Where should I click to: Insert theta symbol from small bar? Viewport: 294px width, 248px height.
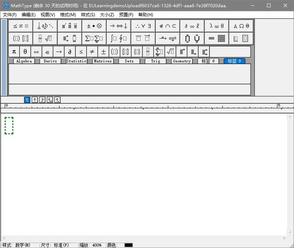25,52
